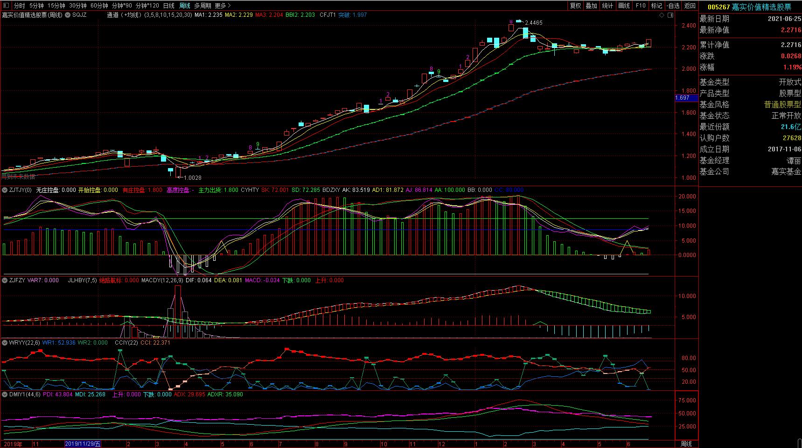Expand the 更多 period options arrow
Image resolution: width=802 pixels, height=448 pixels.
[x=229, y=6]
